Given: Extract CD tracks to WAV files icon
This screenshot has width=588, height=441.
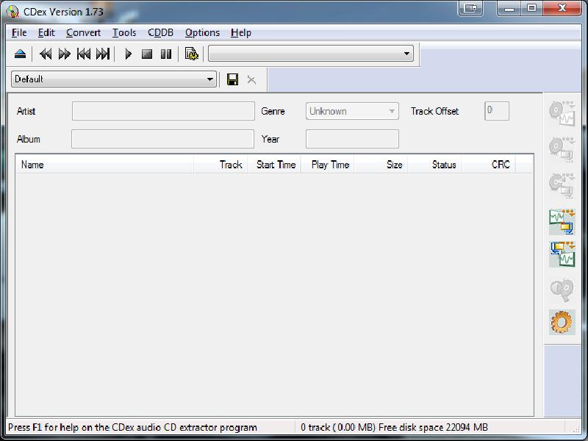Looking at the screenshot, I should (x=562, y=113).
